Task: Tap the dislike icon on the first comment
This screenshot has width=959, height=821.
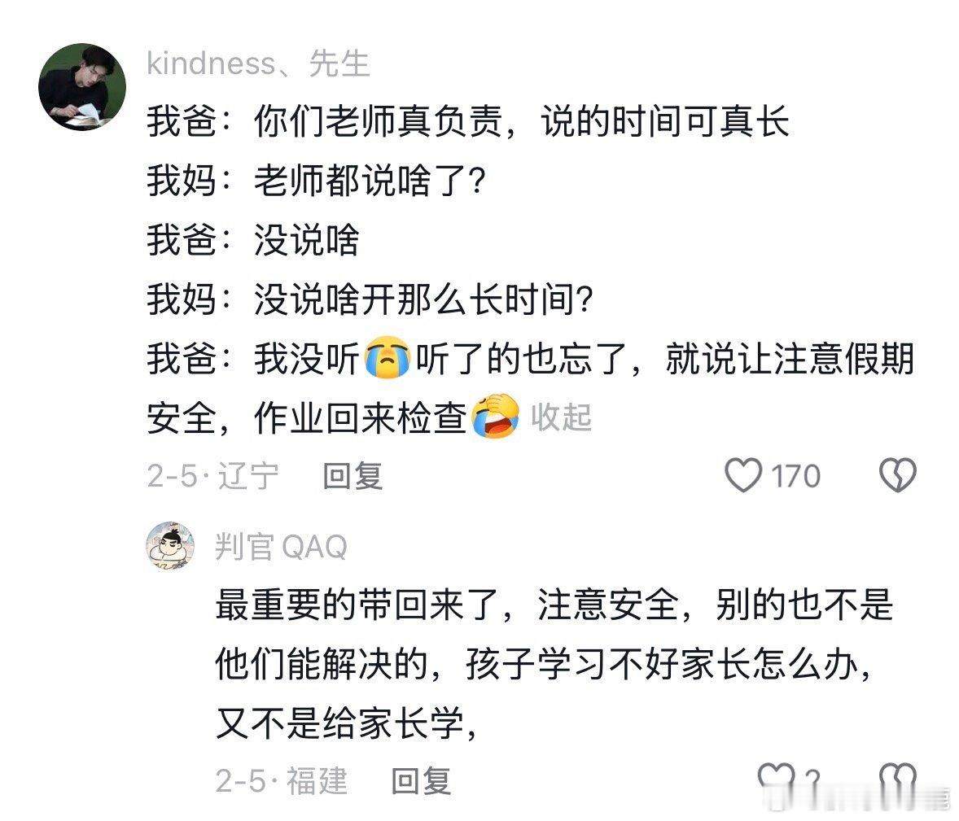Action: pos(898,476)
